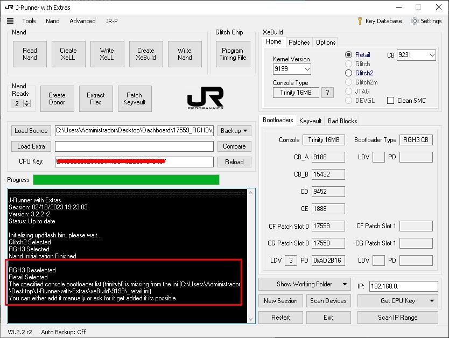Click the Create Donor button
Viewport: 449px width, 338px height.
click(x=57, y=98)
